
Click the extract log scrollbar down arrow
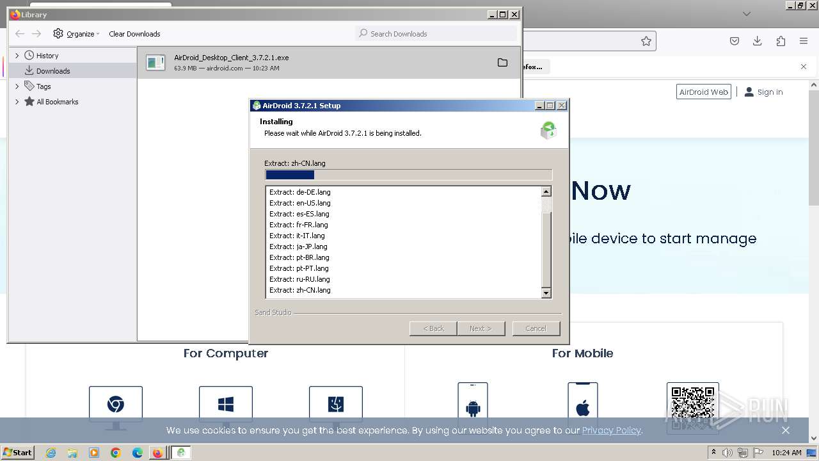click(x=546, y=293)
